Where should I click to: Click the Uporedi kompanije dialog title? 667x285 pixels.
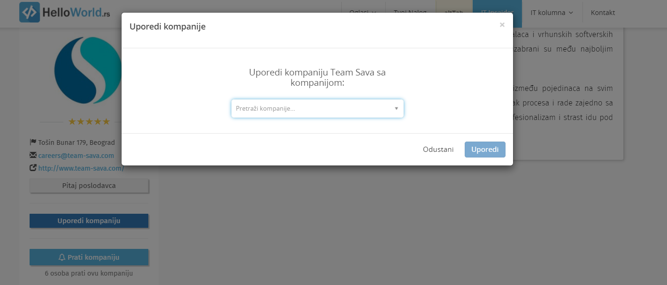(x=168, y=27)
